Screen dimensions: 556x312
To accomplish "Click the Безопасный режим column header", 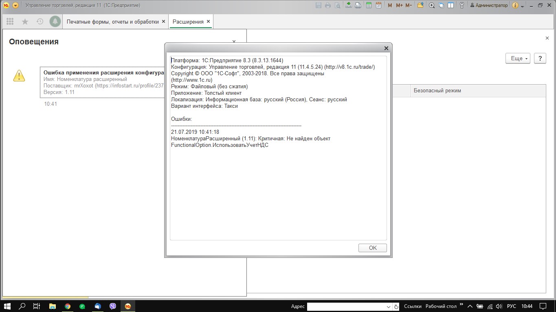I will click(x=478, y=91).
